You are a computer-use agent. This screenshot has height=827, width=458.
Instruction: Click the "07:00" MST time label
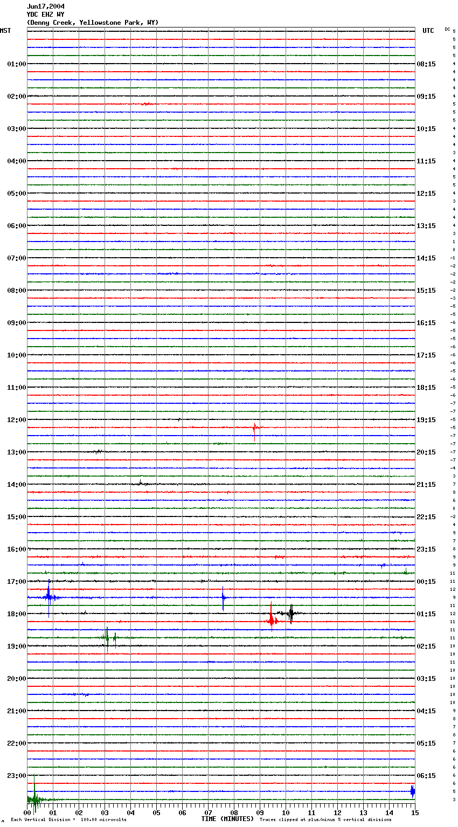(17, 258)
